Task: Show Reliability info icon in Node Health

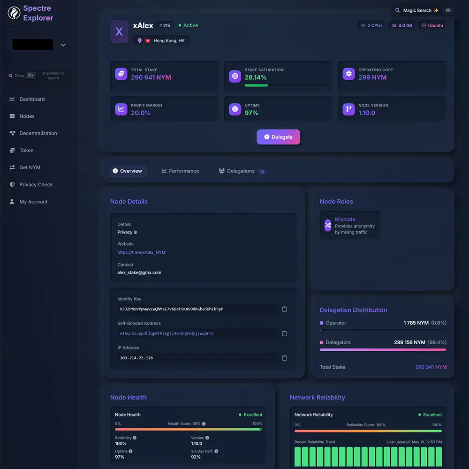Action: tap(135, 438)
